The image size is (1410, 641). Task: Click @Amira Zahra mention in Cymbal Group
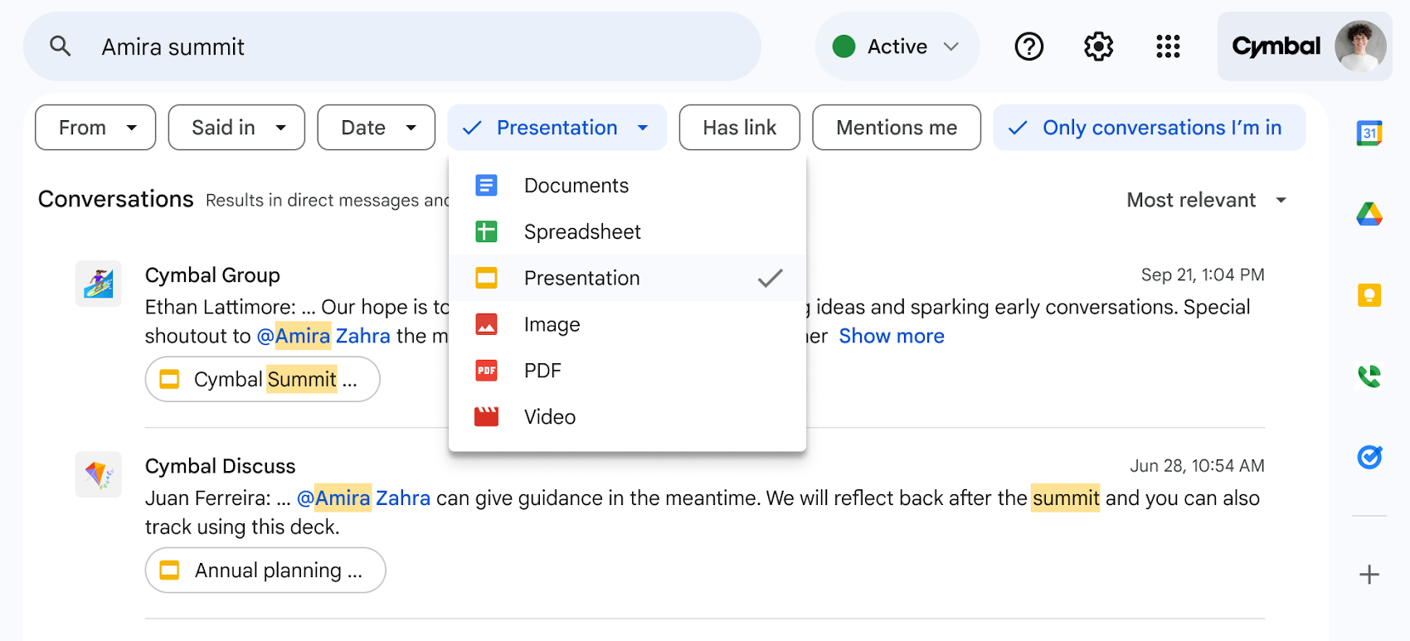pos(323,336)
